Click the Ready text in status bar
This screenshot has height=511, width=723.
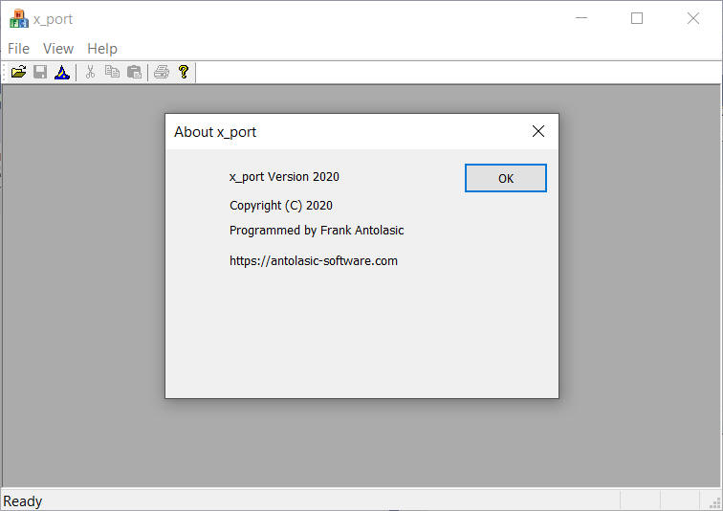click(23, 501)
